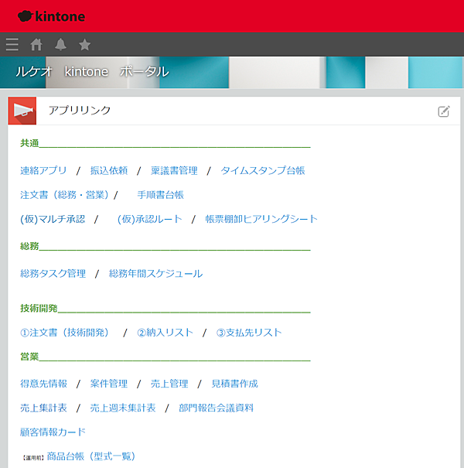This screenshot has height=468, width=464.
Task: Go to the home icon
Action: click(36, 44)
